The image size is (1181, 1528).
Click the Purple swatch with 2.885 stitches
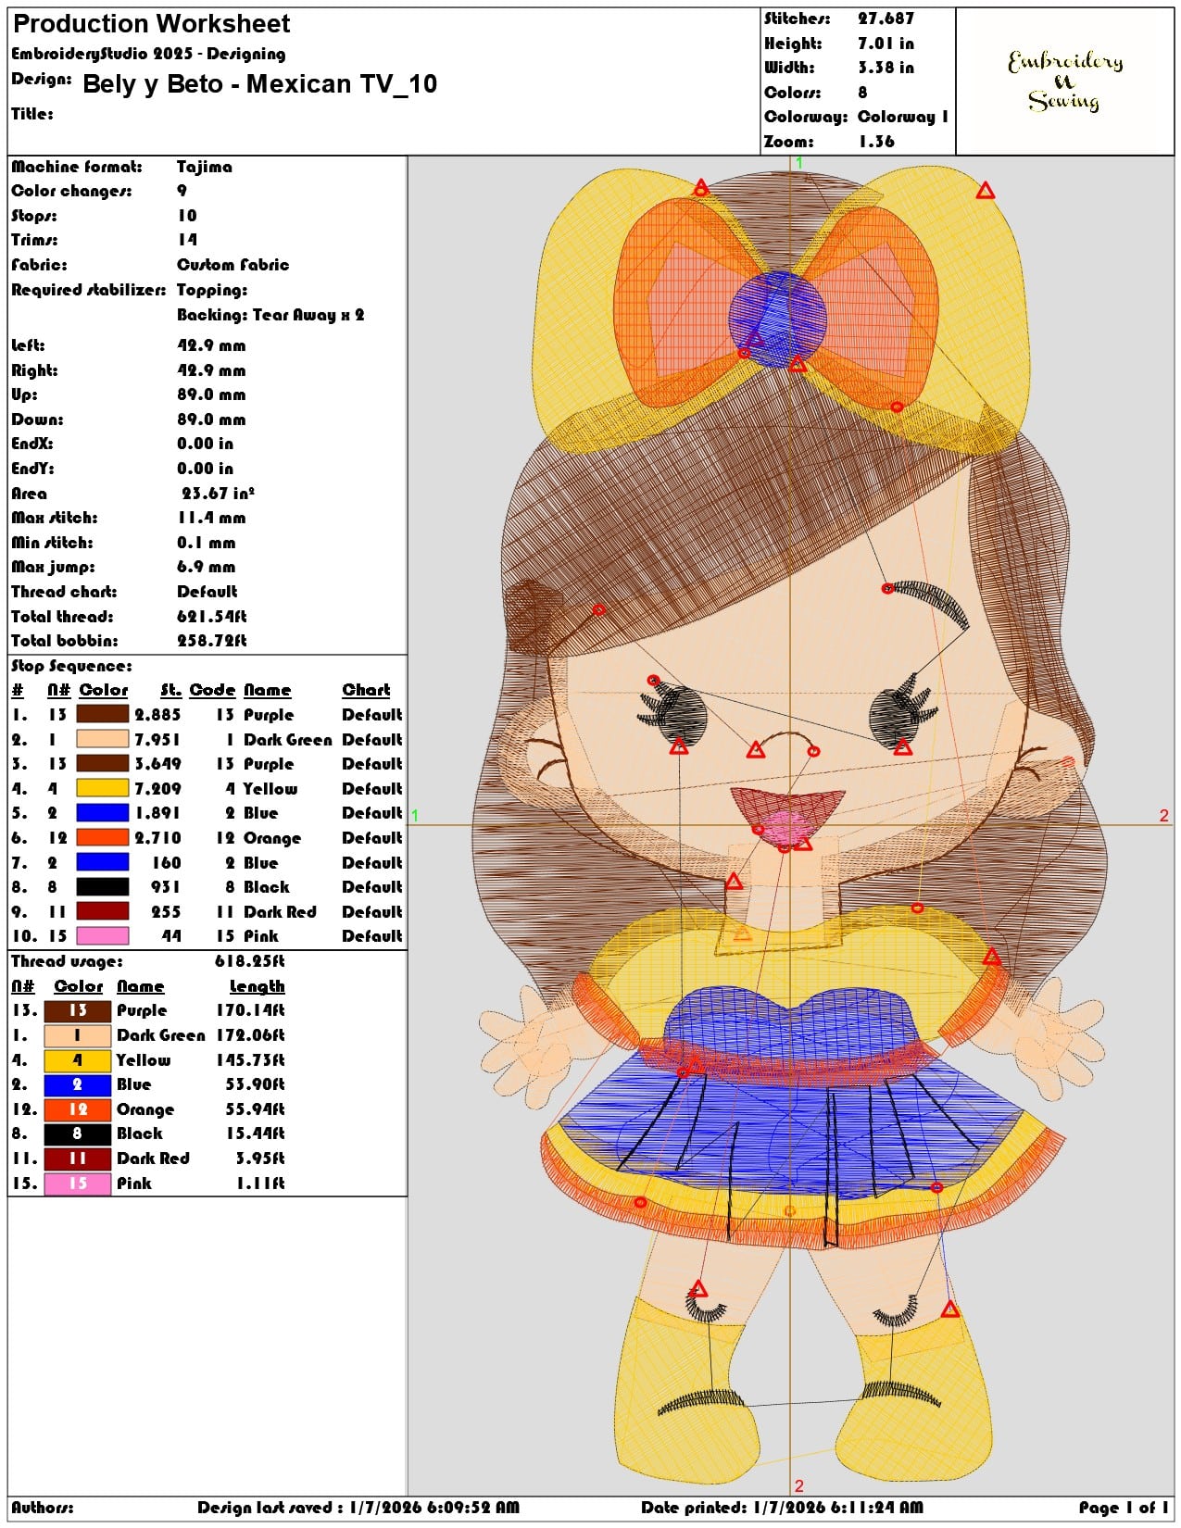(102, 715)
